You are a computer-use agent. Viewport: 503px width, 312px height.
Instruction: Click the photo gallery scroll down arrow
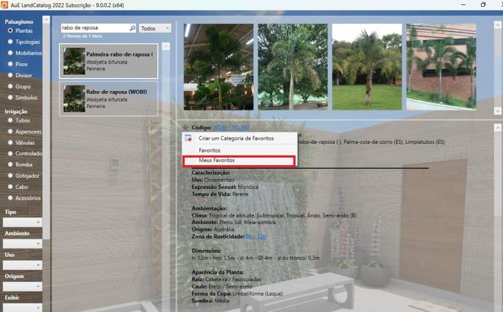point(497,111)
